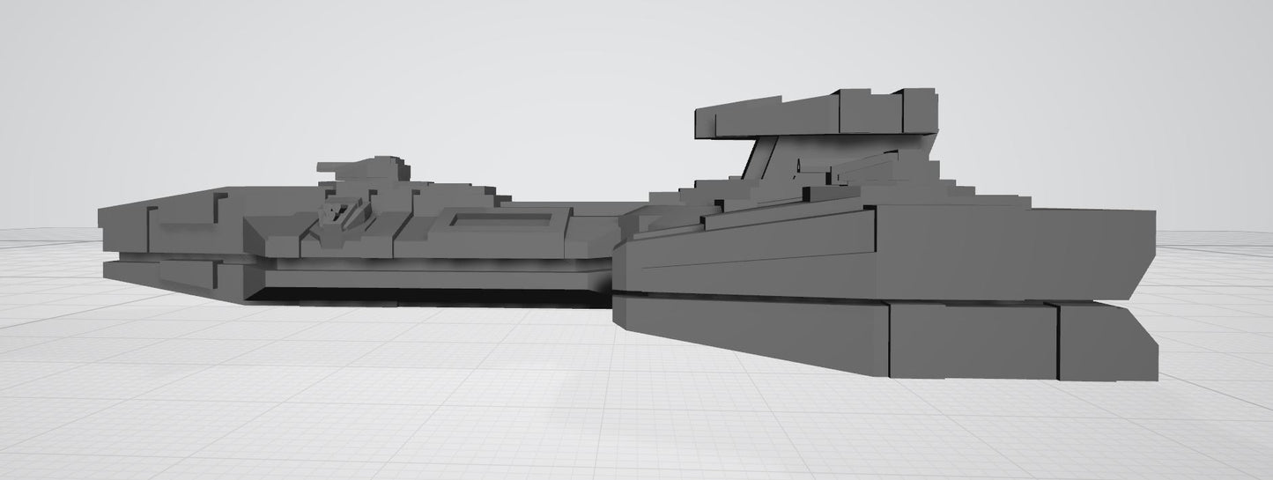The height and width of the screenshot is (480, 1273).
Task: Click the dark shadowed underside of left hull
Action: (x=423, y=295)
